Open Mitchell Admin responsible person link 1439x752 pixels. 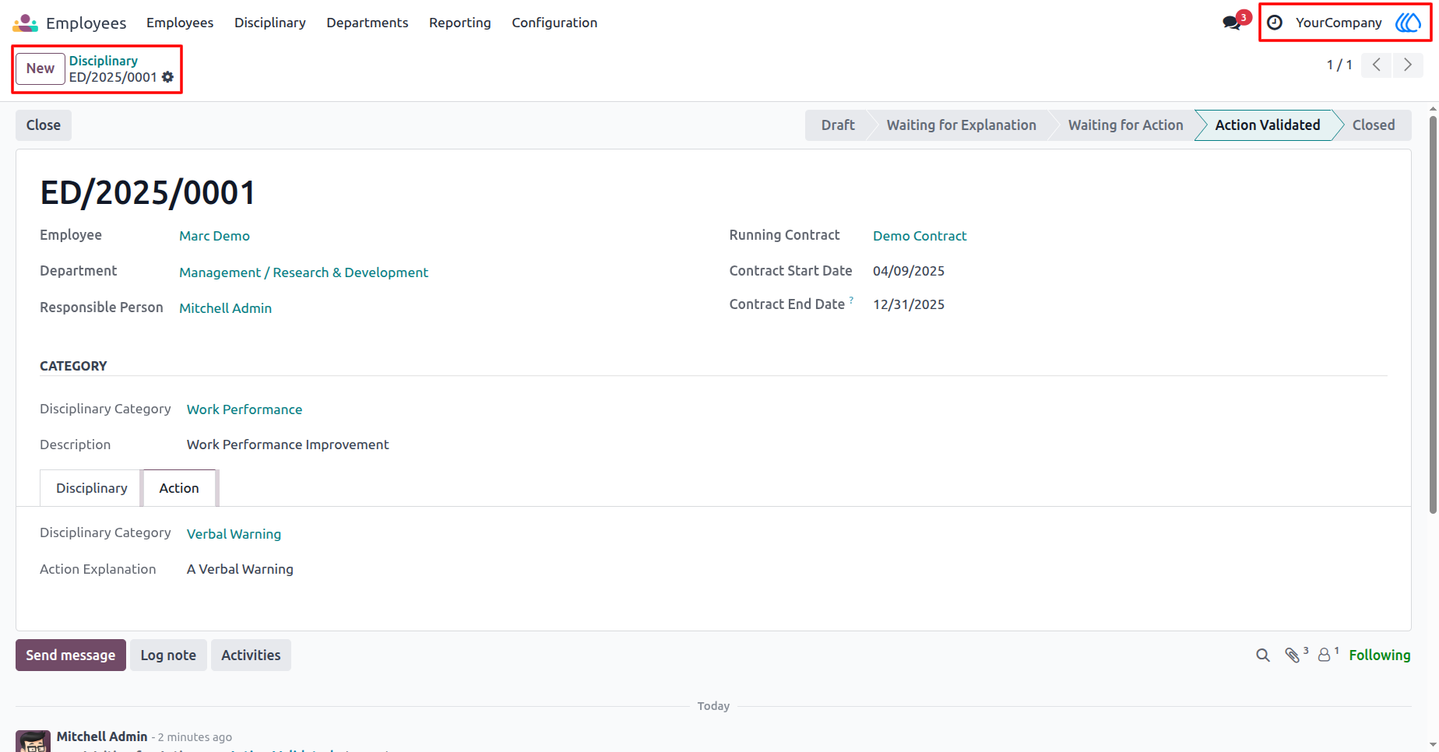[x=226, y=308]
